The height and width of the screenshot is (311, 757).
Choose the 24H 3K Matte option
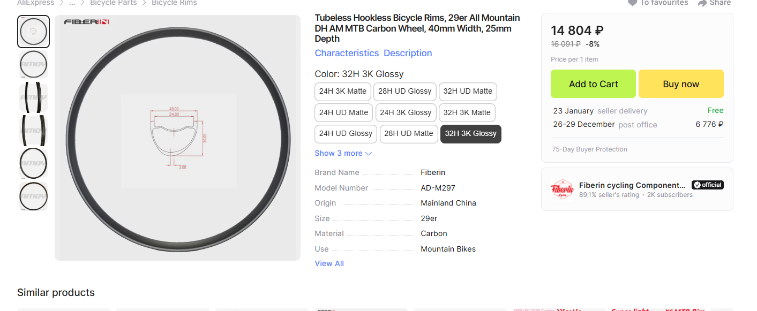343,92
